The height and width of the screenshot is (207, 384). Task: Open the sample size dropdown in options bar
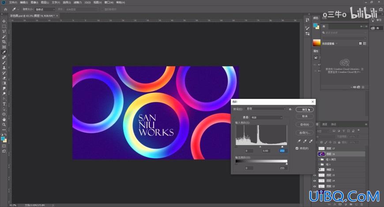pos(45,9)
